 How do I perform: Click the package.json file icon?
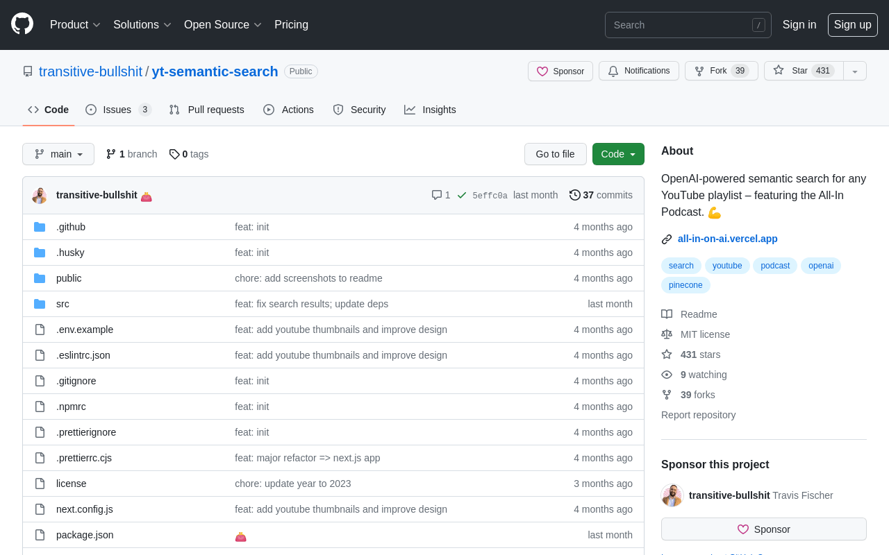click(x=40, y=535)
